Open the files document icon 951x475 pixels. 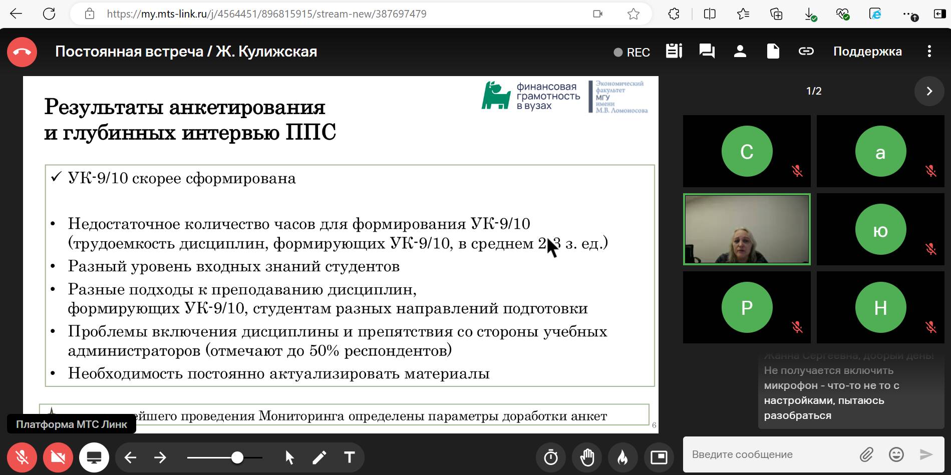[773, 51]
